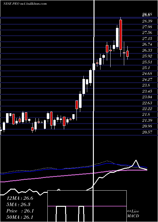Click the 5MA : 26.3 readout
The height and width of the screenshot is (222, 158).
point(19,205)
